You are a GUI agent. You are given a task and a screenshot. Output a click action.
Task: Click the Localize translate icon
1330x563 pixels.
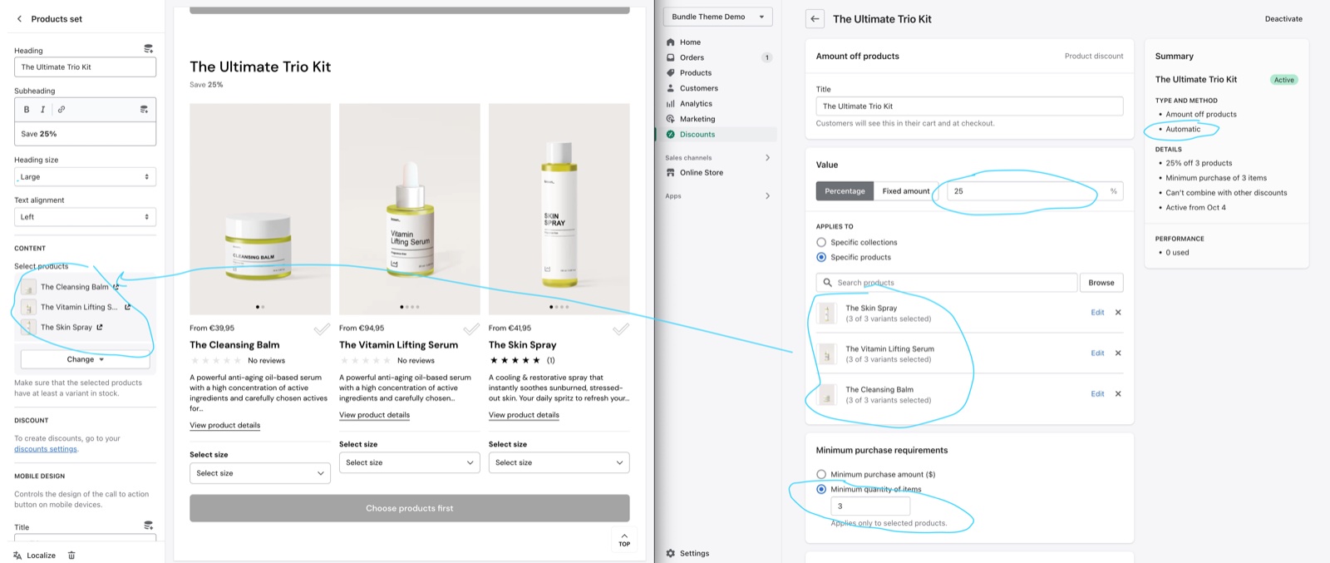(17, 556)
